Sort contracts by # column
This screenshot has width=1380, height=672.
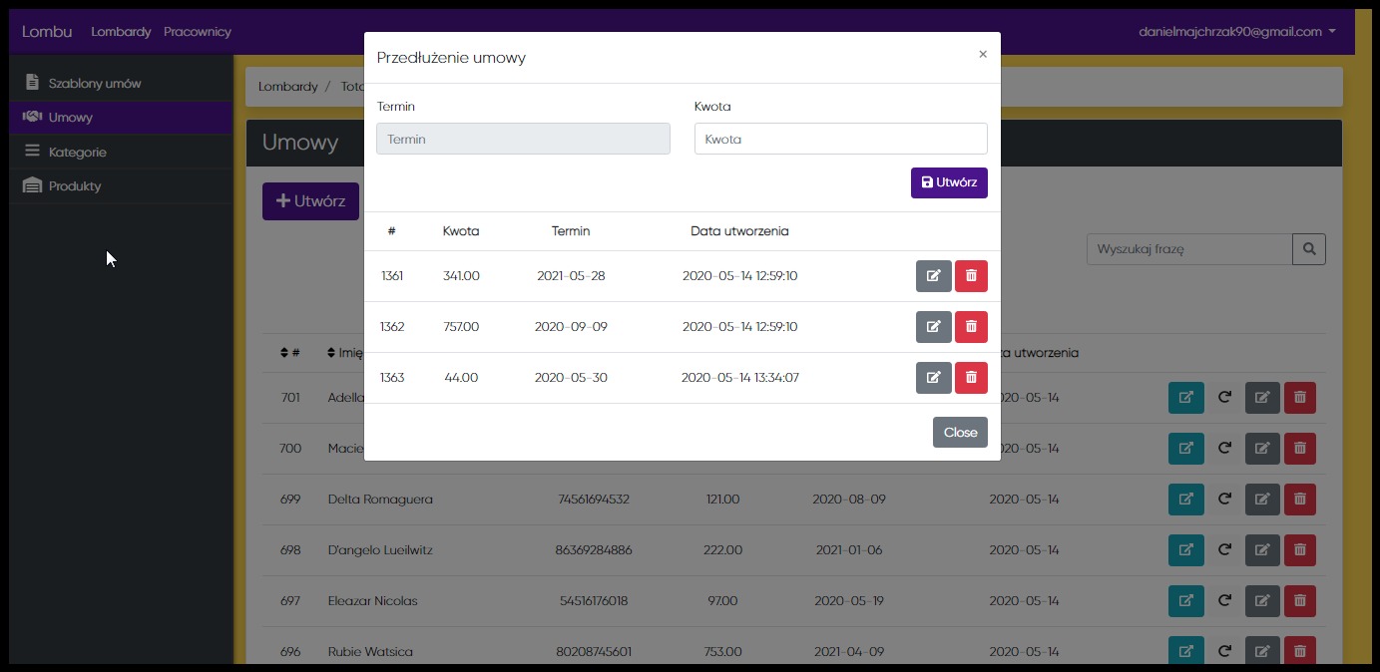(x=290, y=353)
